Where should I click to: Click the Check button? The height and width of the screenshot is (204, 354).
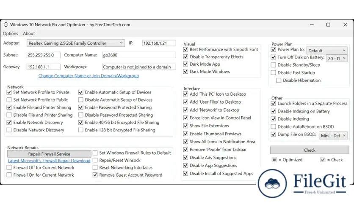310,150
